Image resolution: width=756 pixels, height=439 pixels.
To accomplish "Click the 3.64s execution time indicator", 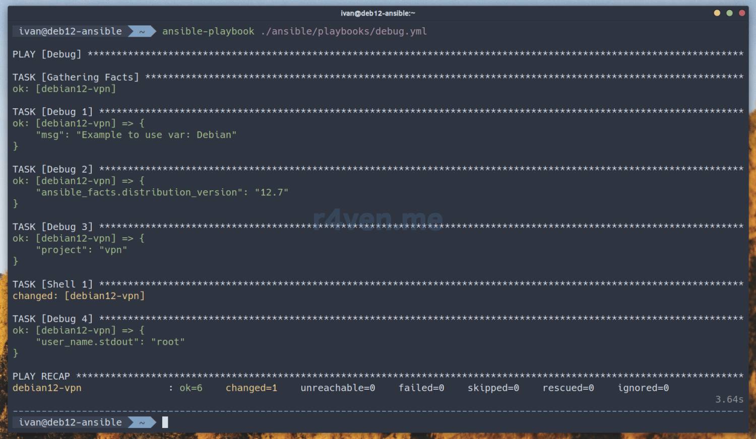I will pyautogui.click(x=729, y=400).
